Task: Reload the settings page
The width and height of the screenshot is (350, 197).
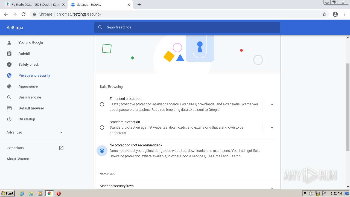Action: click(x=24, y=14)
